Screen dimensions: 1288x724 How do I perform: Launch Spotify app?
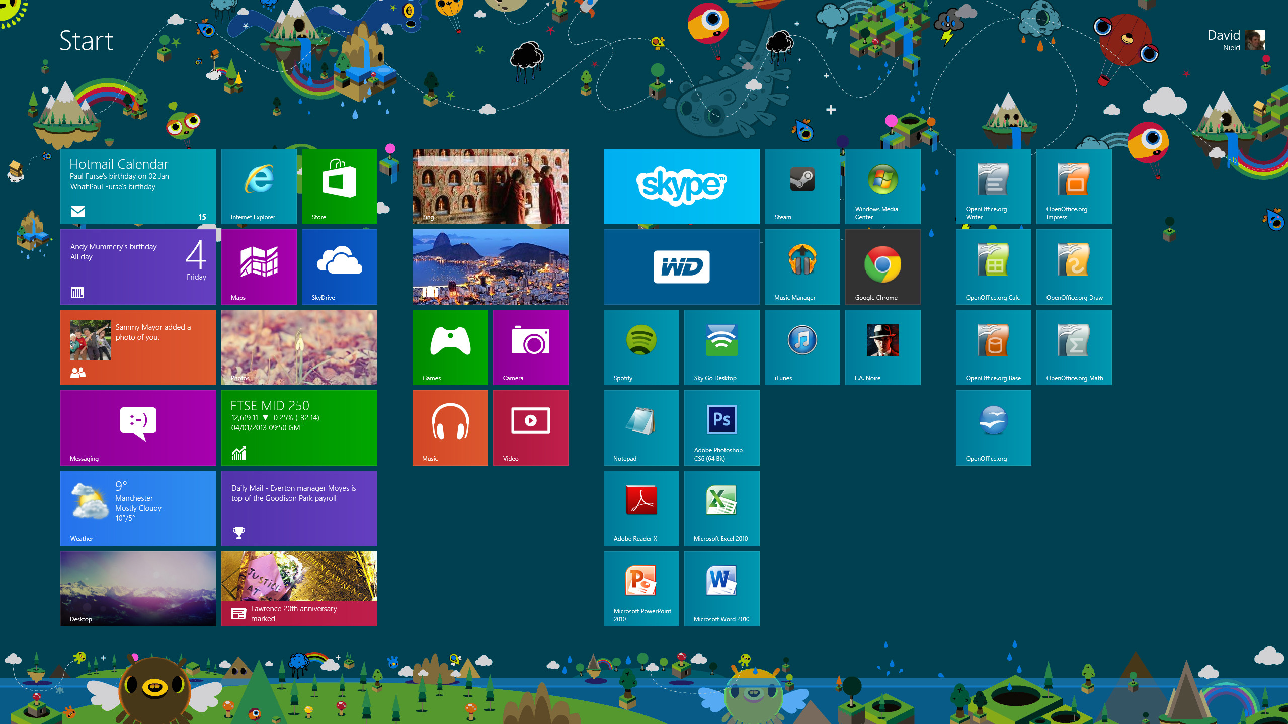pos(640,346)
